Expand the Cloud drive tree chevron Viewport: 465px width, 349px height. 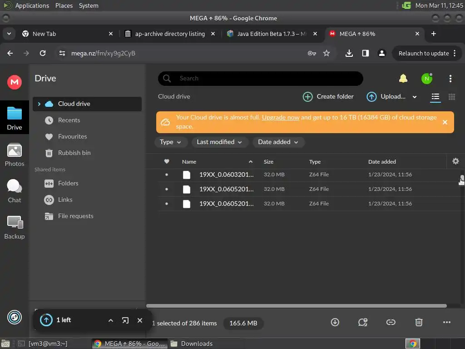tap(39, 104)
